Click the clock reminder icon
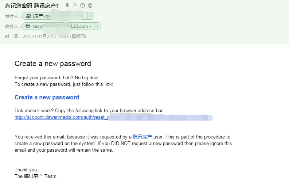This screenshot has height=186, width=289. (83, 5)
